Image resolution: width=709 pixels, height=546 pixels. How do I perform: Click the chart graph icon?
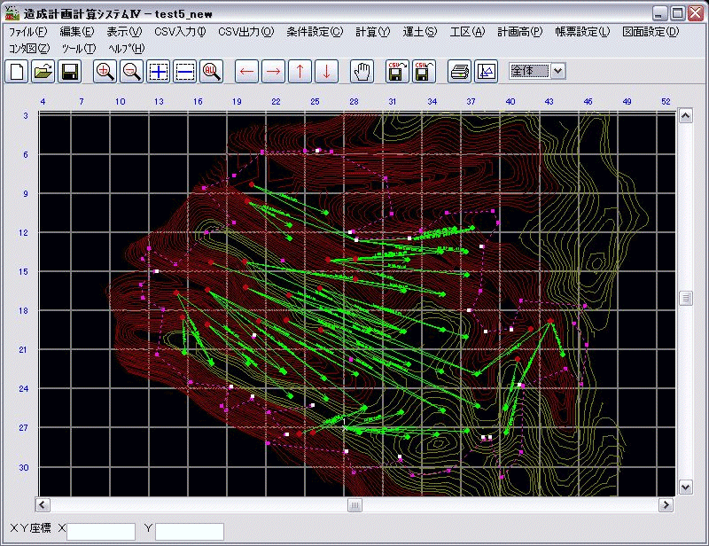point(486,72)
